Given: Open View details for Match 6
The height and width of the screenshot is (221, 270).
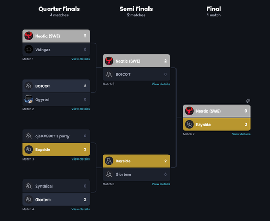Looking at the screenshot, I should tap(161, 184).
